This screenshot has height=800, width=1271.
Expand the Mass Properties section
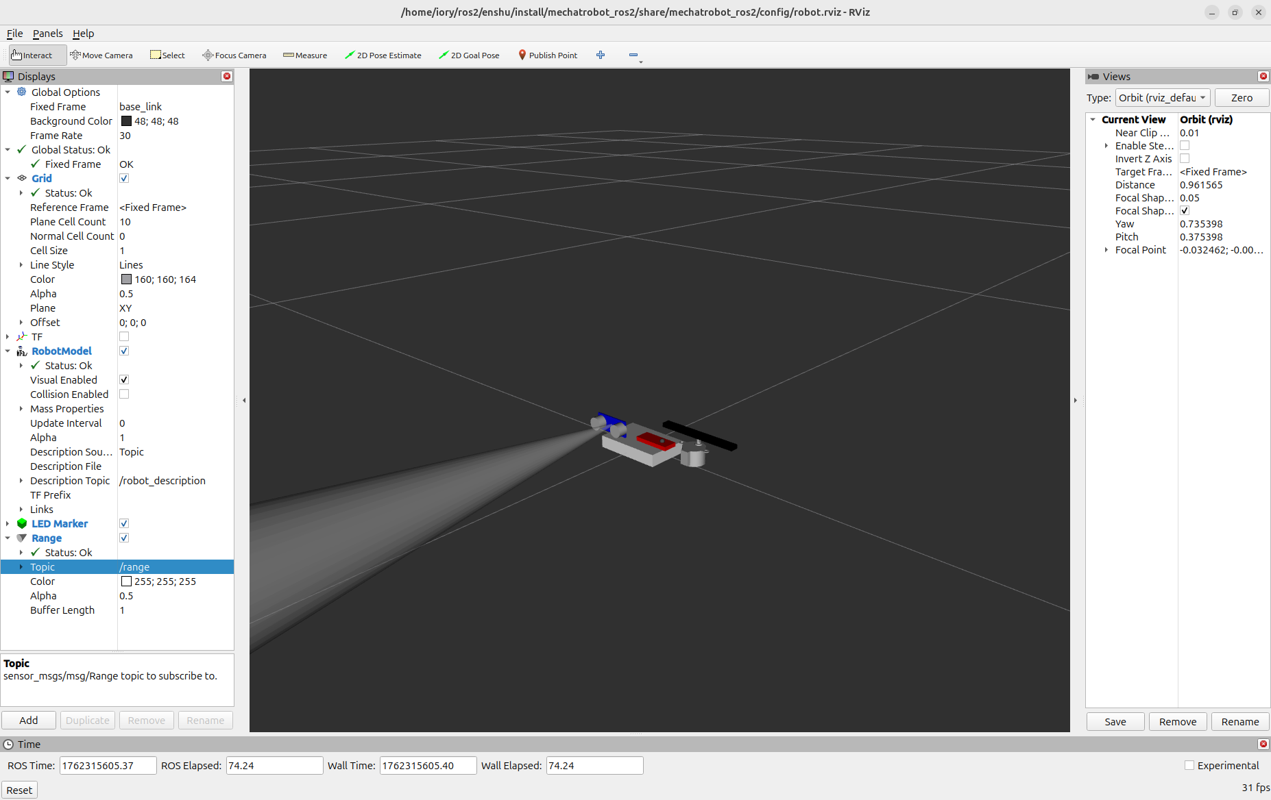21,408
